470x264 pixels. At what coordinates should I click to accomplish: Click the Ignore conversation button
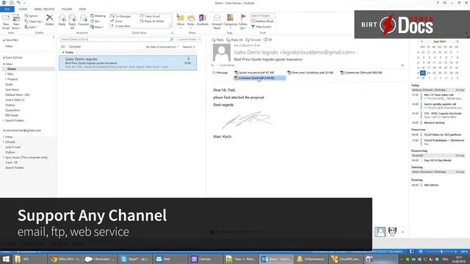[x=32, y=16]
